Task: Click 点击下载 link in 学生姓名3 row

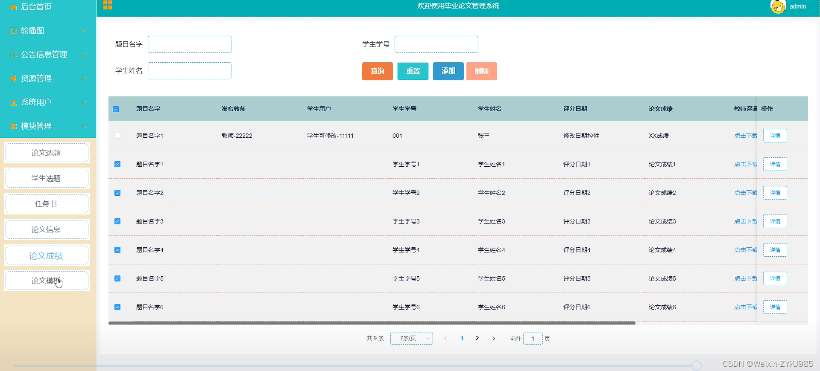Action: pos(745,221)
